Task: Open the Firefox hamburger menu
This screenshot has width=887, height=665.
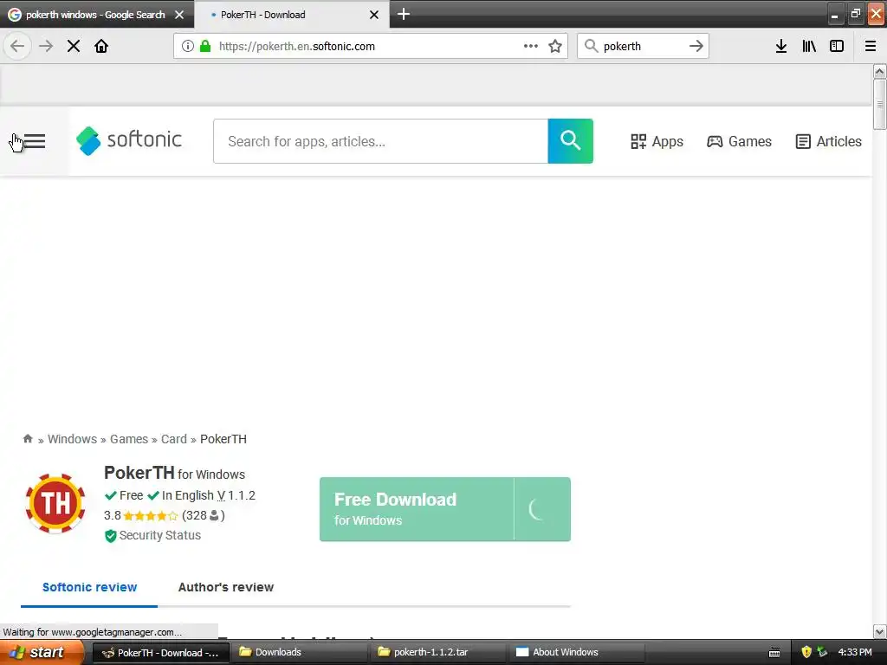Action: (871, 46)
